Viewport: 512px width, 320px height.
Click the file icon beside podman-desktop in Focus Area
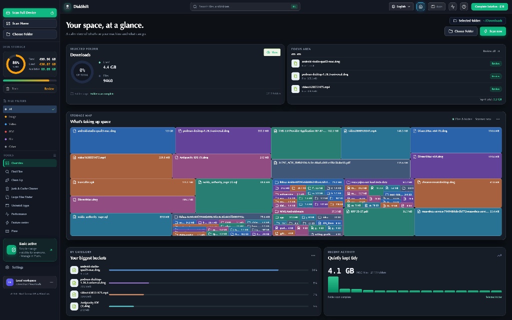tap(295, 76)
